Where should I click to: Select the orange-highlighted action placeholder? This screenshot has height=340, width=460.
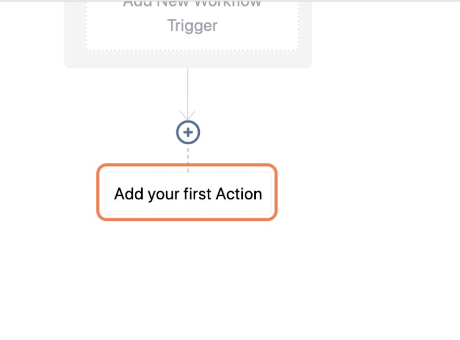[x=187, y=192]
